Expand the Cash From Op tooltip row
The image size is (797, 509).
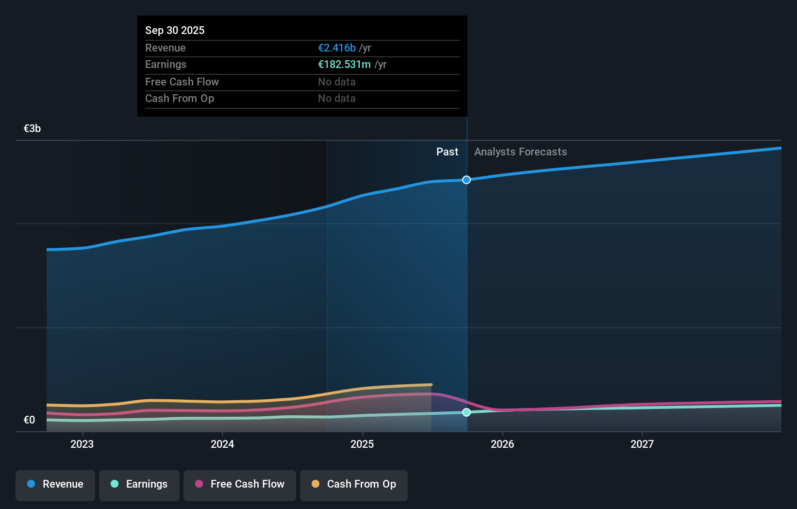[x=302, y=98]
